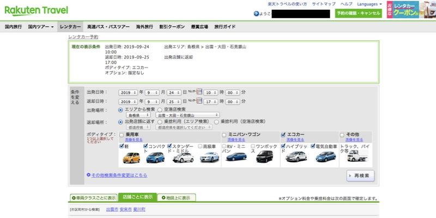436x218 pixels.
Task: Check the ワンボックス checkbox
Action: (x=253, y=146)
